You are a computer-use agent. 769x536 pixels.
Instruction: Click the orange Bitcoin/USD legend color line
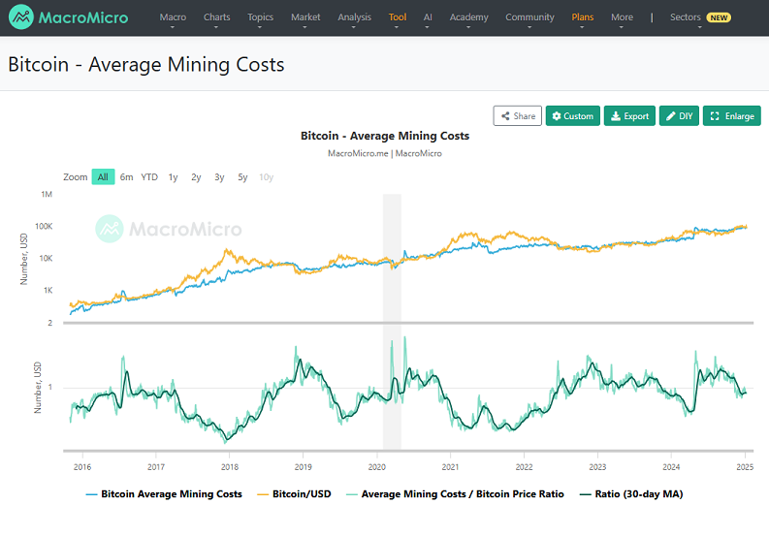pos(263,495)
